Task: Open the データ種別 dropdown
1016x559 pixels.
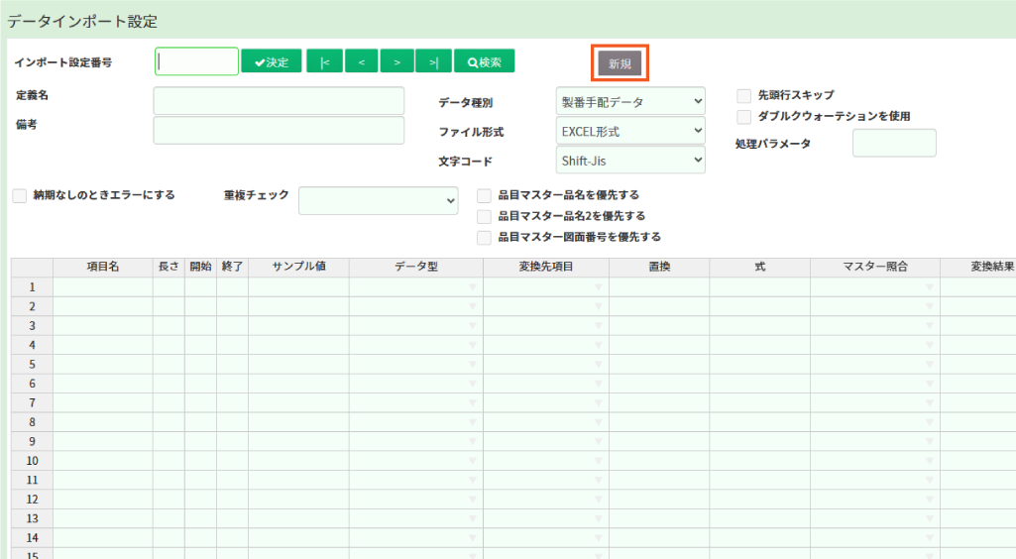Action: [x=630, y=101]
